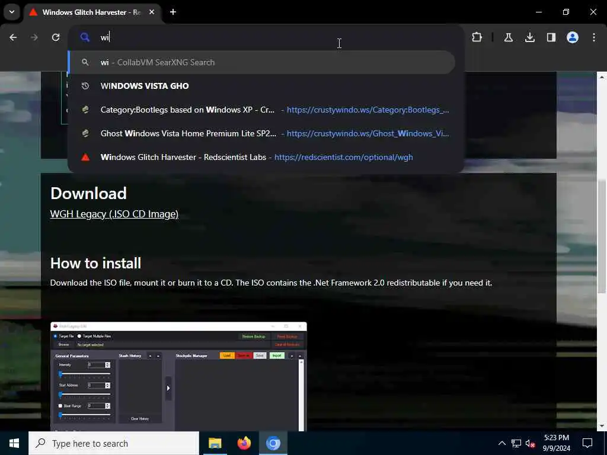Open the tab search dropdown arrow
Viewport: 607px width, 455px height.
coord(12,12)
